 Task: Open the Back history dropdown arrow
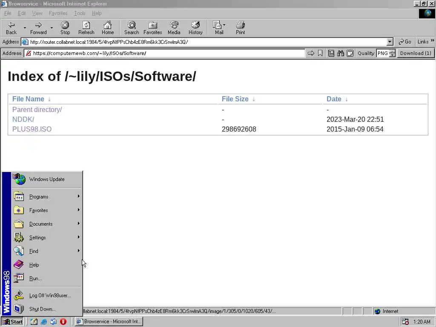click(x=25, y=28)
